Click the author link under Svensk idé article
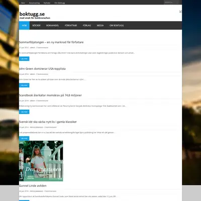Image resolution: width=201 pixels, height=201 pixels. [37, 127]
